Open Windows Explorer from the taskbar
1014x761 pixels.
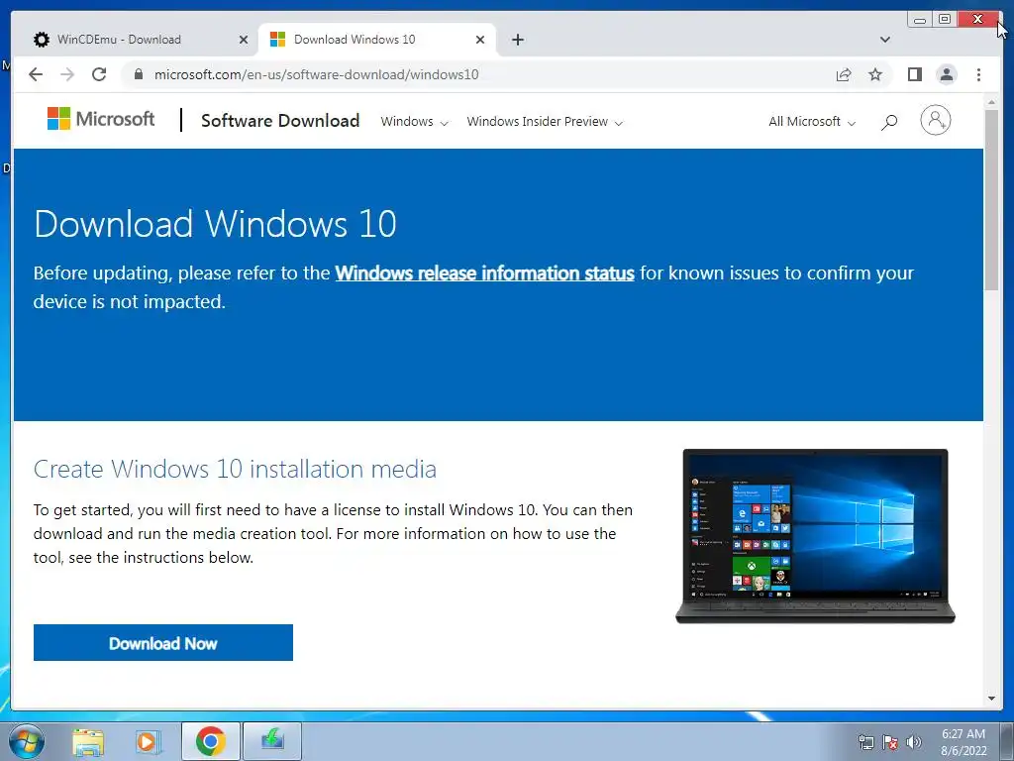click(x=88, y=741)
